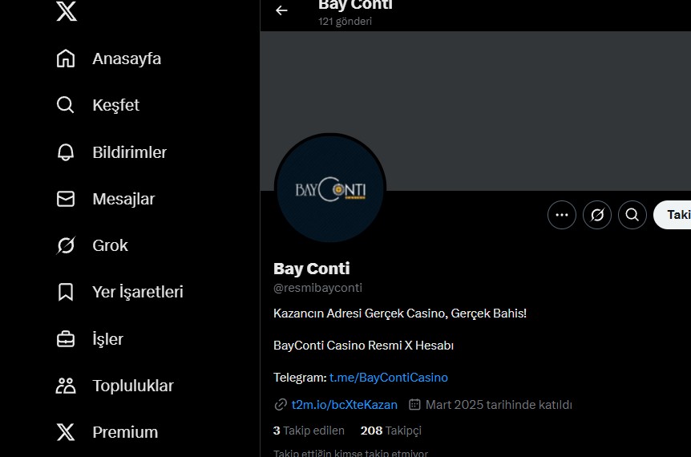The width and height of the screenshot is (691, 457).
Task: Click the Kazancın Adresi bio line
Action: point(400,313)
